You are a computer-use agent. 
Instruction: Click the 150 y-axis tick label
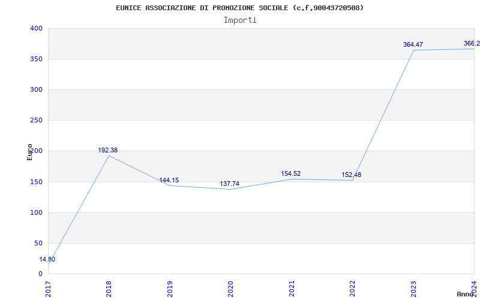coord(36,182)
